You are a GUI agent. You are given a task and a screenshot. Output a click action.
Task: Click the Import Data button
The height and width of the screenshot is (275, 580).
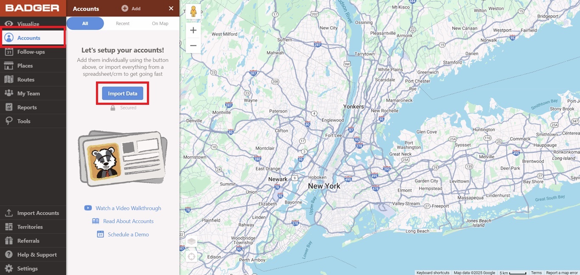click(x=123, y=93)
